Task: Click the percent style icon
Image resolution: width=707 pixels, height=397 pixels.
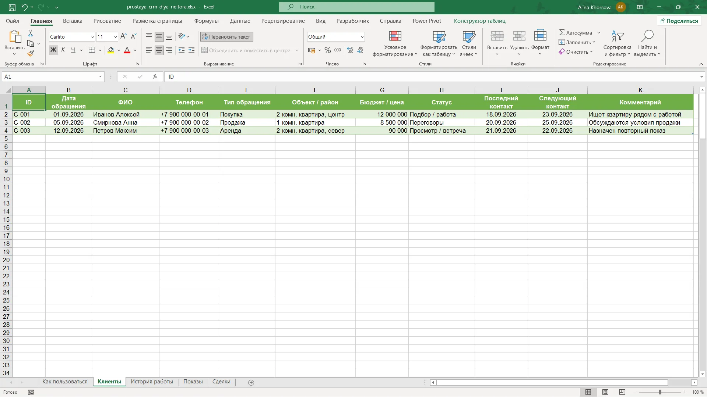Action: click(327, 50)
